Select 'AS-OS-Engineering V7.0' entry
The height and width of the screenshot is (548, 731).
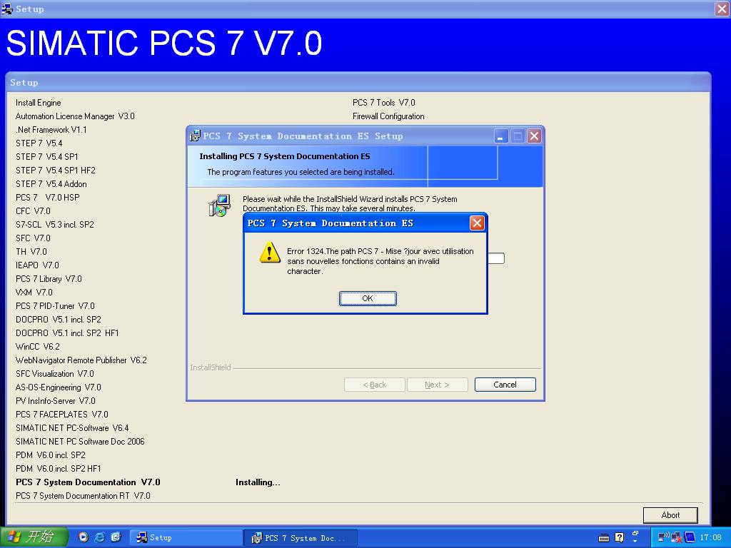coord(59,387)
